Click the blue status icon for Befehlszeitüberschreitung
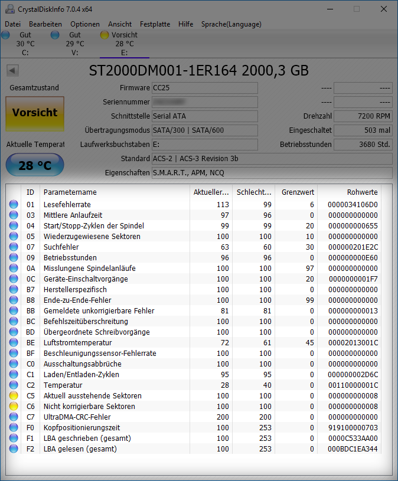Viewport: 398px width, 481px height. click(14, 321)
